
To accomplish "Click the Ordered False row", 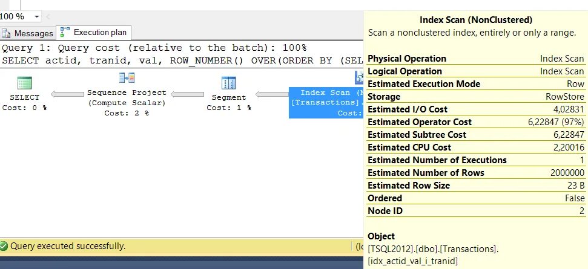I will click(475, 198).
